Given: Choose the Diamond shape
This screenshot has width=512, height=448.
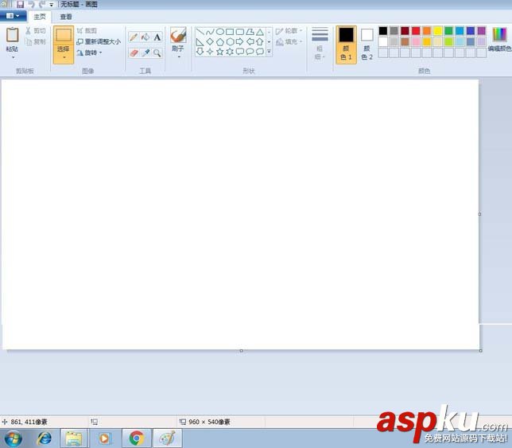Looking at the screenshot, I should [210, 42].
